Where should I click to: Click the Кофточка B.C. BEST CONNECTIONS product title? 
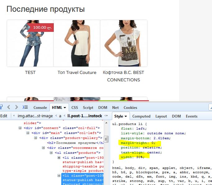(123, 76)
